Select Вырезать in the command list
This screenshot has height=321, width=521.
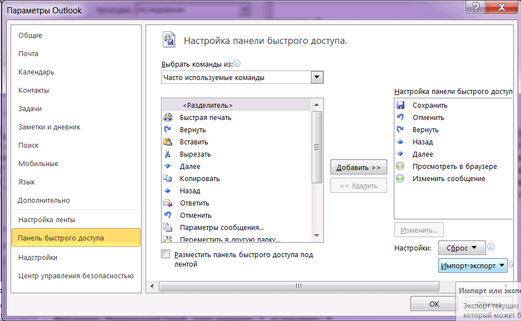coord(237,154)
